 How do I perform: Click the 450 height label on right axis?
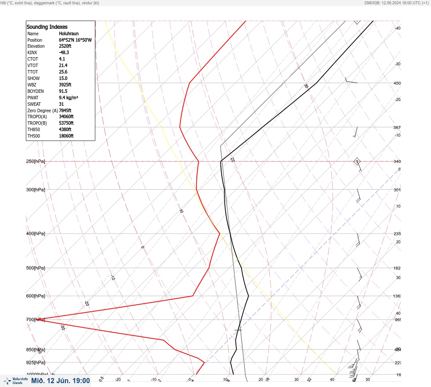[x=397, y=83]
